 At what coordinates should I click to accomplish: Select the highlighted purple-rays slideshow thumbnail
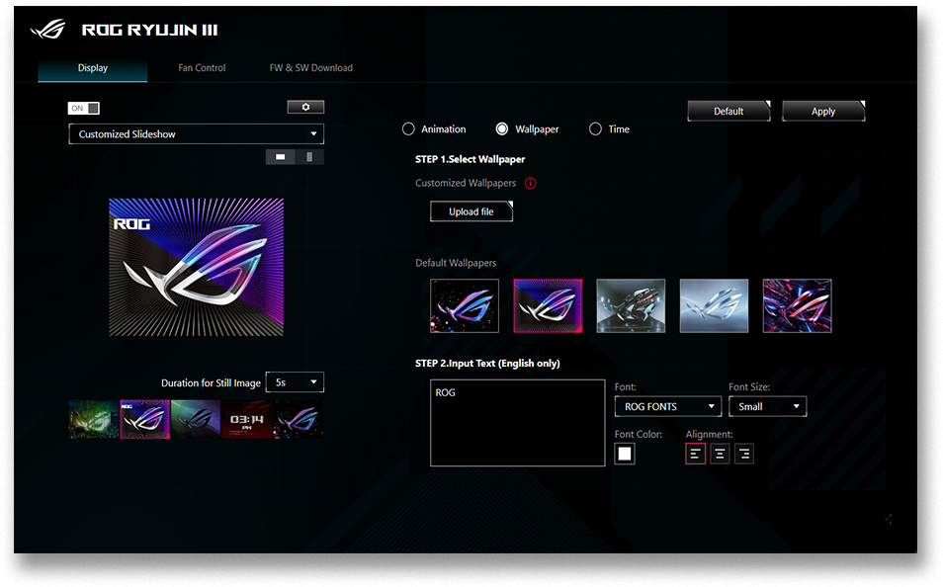(x=145, y=419)
